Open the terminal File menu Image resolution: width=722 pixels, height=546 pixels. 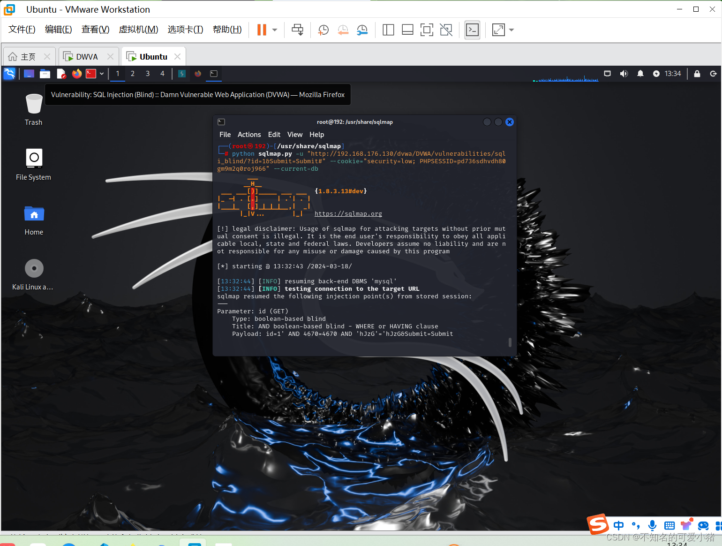pos(225,135)
